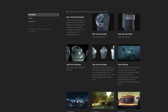Show Environment category works
The image size is (168, 112).
tap(87, 12)
